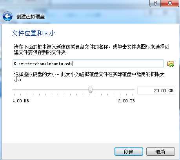Click the 创建 (Create) button

(x=129, y=152)
